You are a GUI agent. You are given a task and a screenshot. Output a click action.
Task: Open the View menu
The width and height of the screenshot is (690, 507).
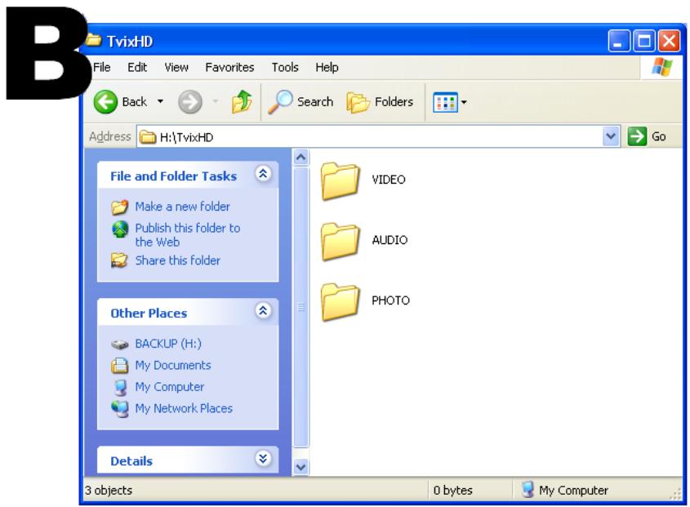tap(176, 67)
